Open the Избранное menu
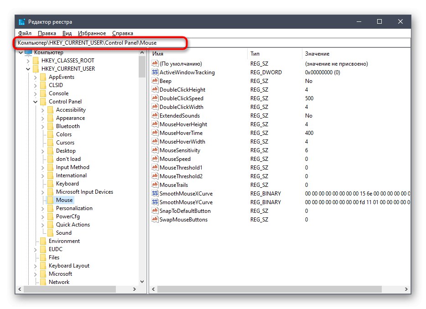Screen dimensions: 426x309 click(x=92, y=33)
